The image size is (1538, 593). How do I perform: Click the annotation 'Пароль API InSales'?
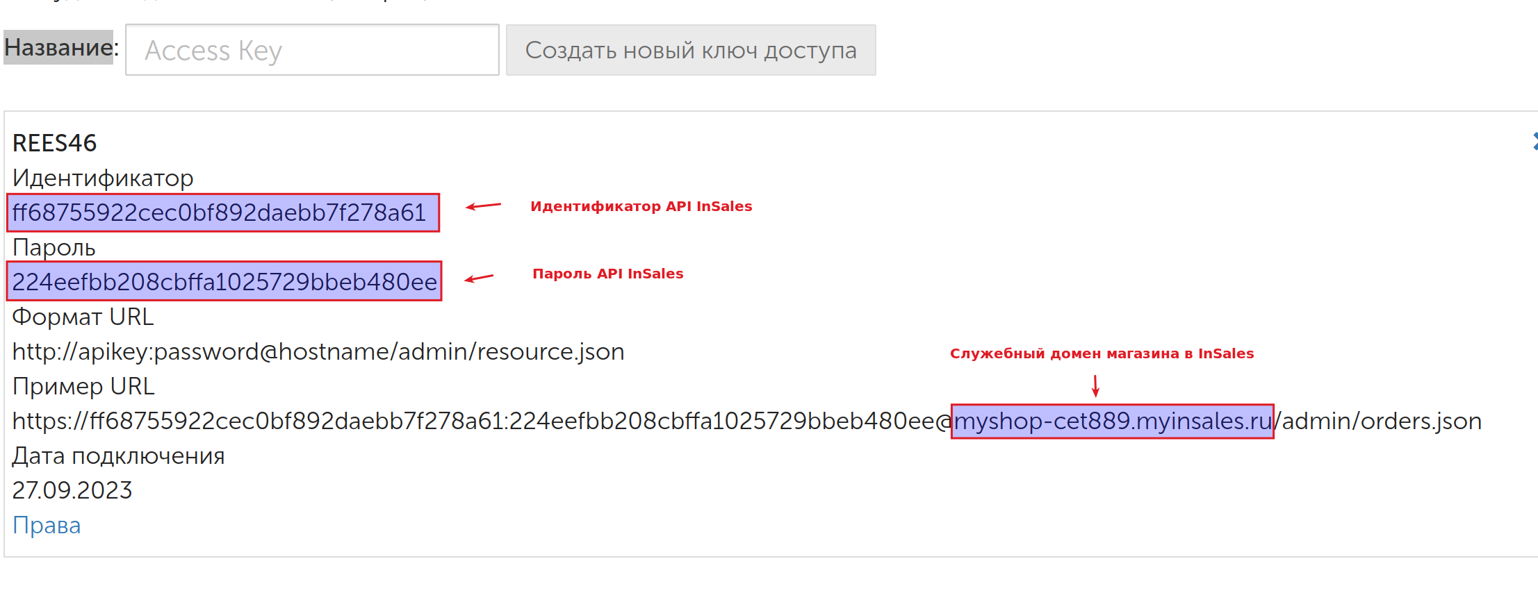point(607,273)
